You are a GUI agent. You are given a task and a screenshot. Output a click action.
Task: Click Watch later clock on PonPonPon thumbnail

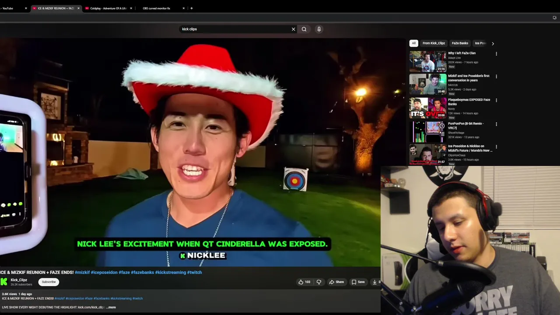[442, 126]
